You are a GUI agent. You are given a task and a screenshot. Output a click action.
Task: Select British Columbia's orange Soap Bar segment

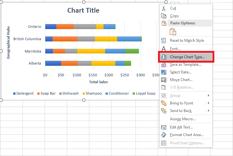pyautogui.click(x=65, y=39)
